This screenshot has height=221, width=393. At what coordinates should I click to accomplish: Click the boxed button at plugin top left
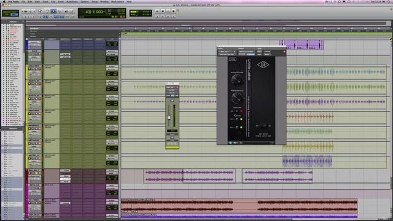(233, 59)
